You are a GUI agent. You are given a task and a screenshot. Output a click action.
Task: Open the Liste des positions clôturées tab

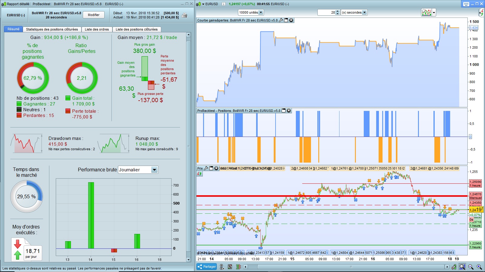pyautogui.click(x=137, y=29)
